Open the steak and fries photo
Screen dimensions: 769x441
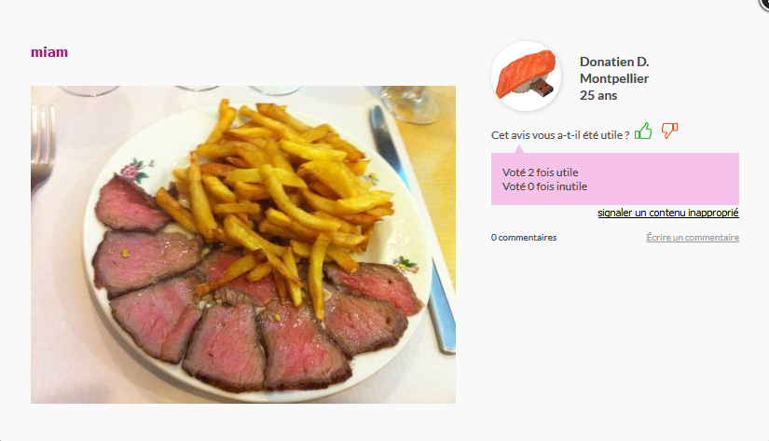tap(243, 245)
